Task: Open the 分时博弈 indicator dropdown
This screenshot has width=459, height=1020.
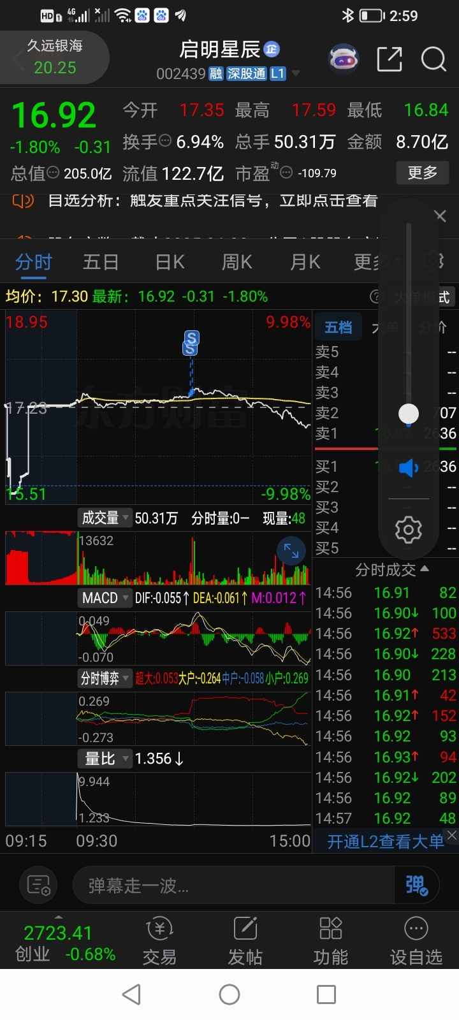Action: (105, 678)
